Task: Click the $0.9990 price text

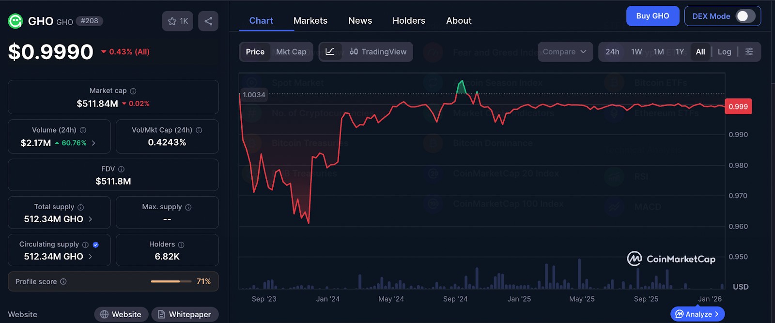Action: point(50,52)
